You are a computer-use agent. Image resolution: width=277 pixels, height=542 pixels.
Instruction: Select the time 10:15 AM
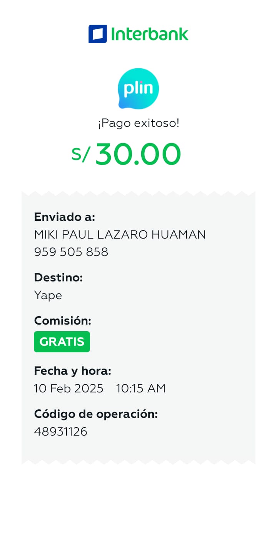tap(141, 388)
